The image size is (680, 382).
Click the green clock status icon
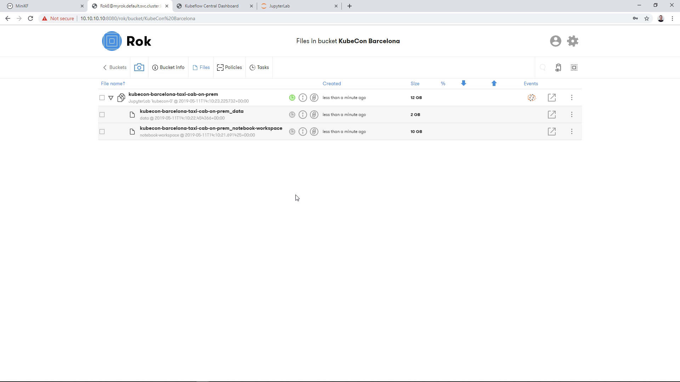[292, 98]
